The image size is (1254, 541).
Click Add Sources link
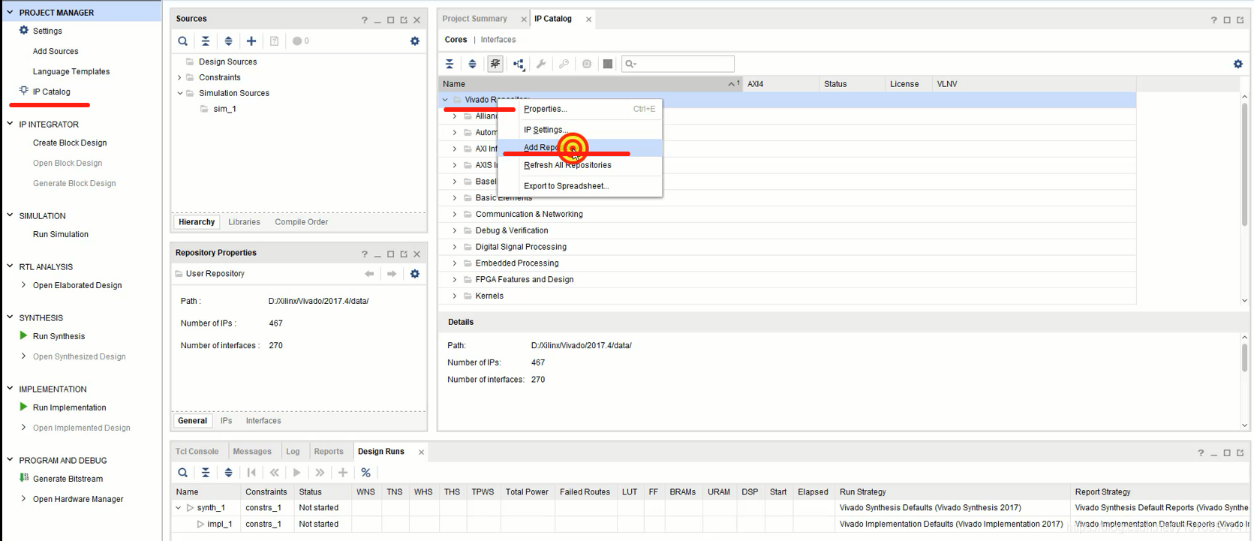point(56,51)
